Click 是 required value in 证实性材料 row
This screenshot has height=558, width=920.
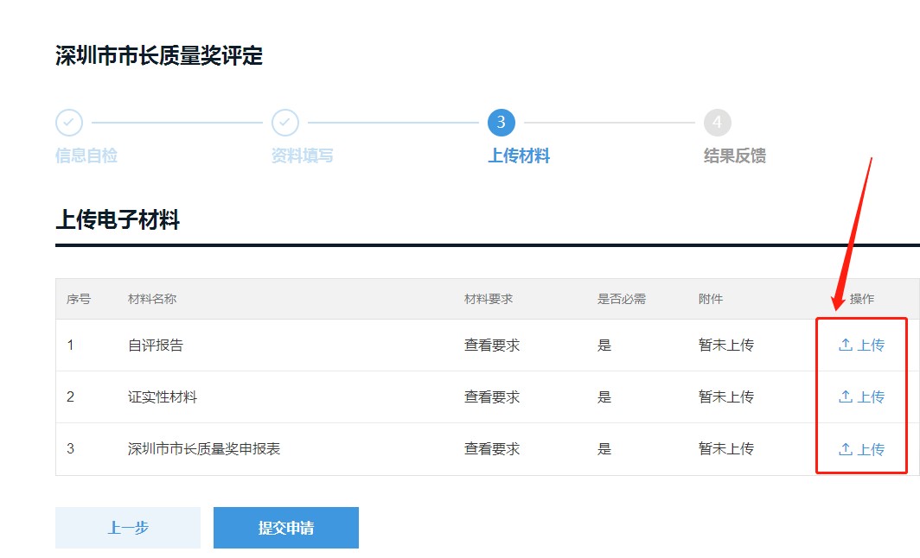[604, 396]
